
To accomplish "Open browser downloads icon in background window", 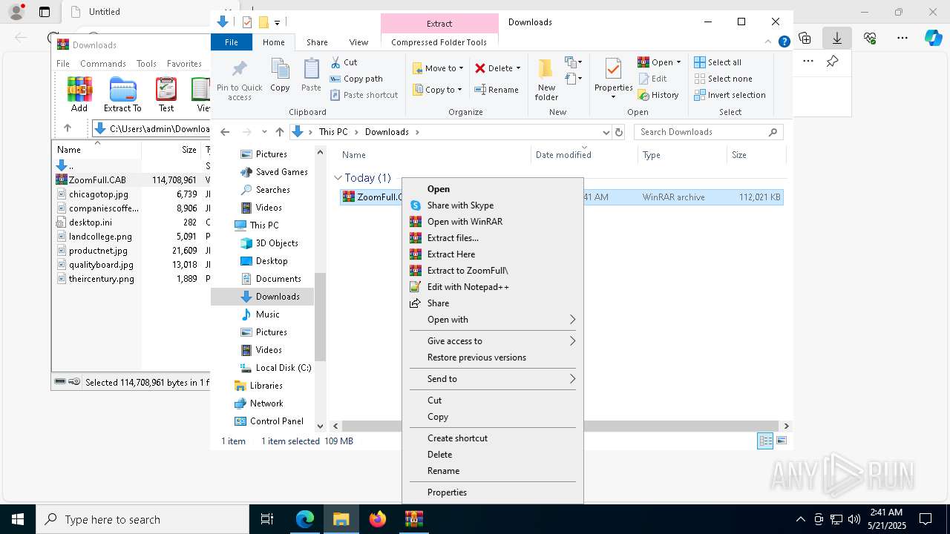I will coord(836,37).
